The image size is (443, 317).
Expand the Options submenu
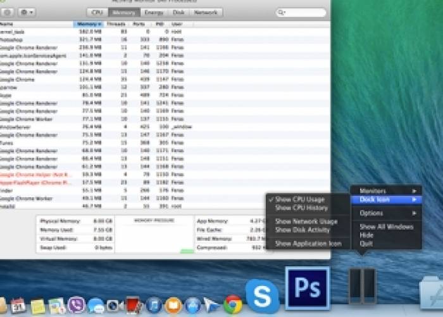pyautogui.click(x=387, y=213)
